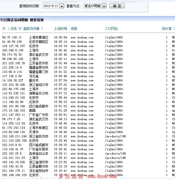Click the IP column header
Viewport: 175px width, 179px height.
click(22, 28)
